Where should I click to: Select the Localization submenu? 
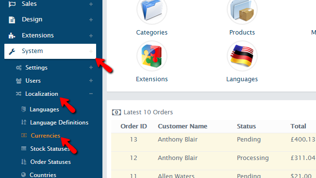(42, 94)
